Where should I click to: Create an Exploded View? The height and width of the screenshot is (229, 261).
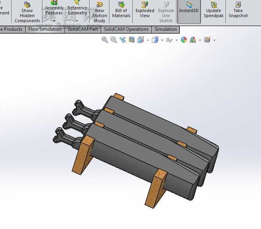(145, 10)
